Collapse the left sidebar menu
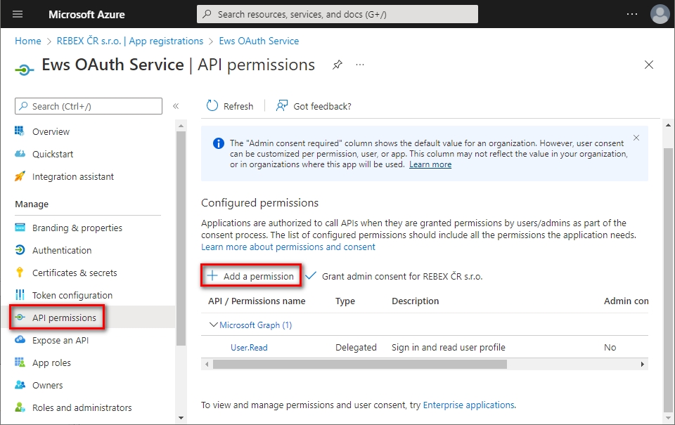675x425 pixels. click(x=176, y=106)
